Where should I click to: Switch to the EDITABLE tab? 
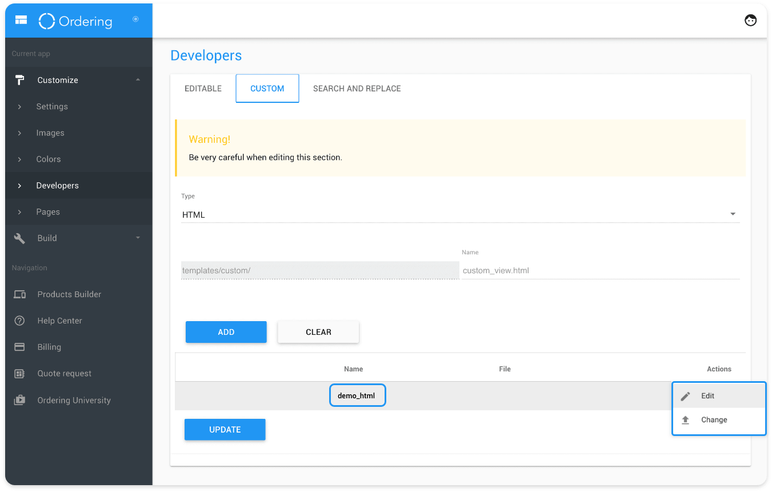pyautogui.click(x=203, y=89)
